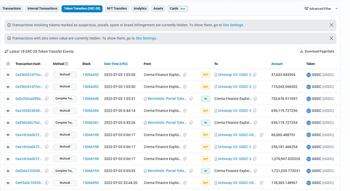Open the Cards tab marked New
This screenshot has width=350, height=191.
click(x=177, y=8)
